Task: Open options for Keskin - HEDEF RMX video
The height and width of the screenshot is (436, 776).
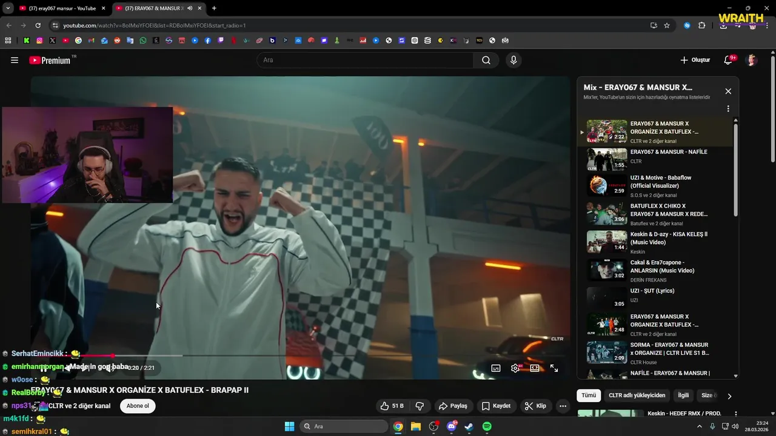Action: point(736,414)
